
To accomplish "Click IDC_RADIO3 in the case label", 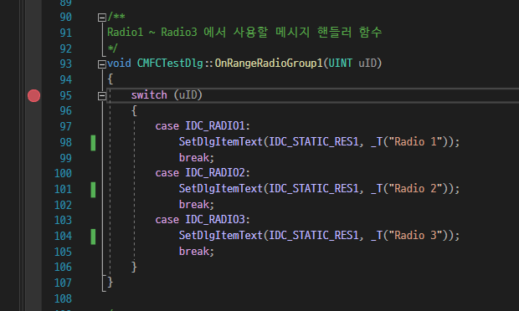I will (x=215, y=220).
